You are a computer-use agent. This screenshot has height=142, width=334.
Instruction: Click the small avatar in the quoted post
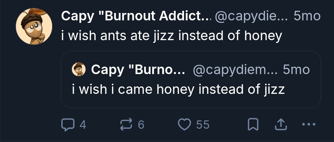79,70
